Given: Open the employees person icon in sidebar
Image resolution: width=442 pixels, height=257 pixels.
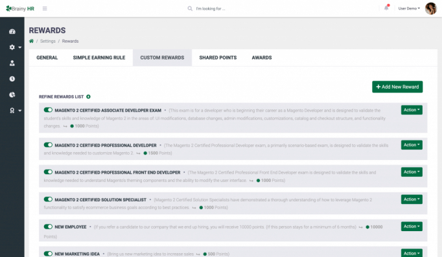Looking at the screenshot, I should (12, 63).
